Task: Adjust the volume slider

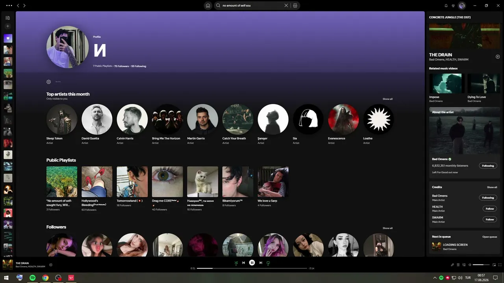Action: (481, 265)
